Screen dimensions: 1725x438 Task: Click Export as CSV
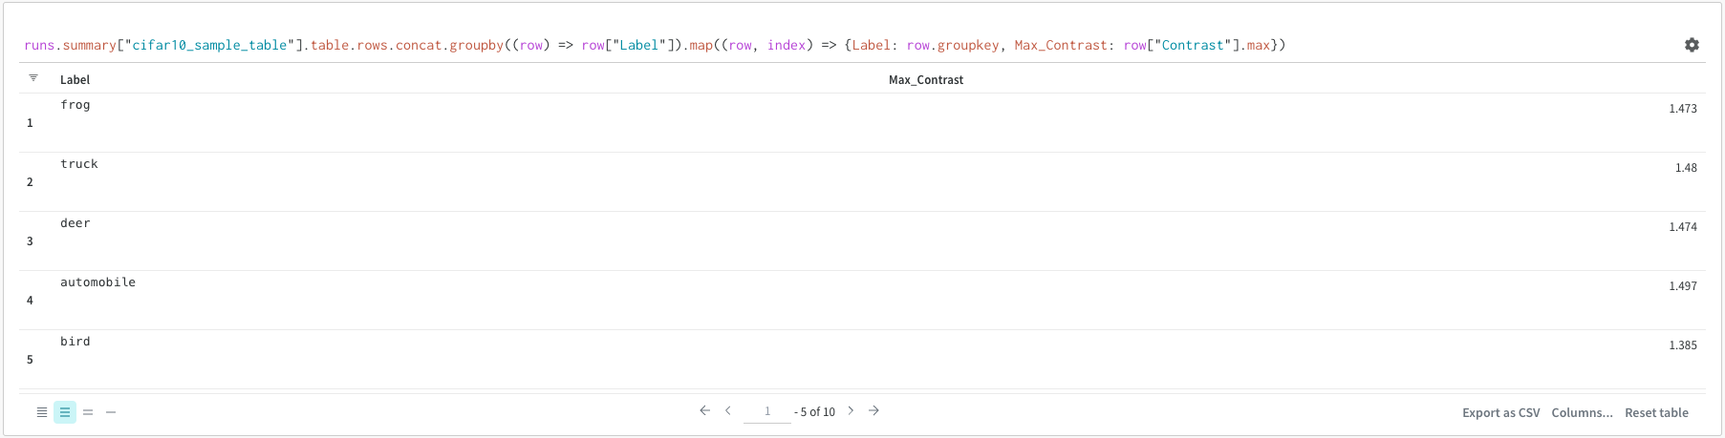pyautogui.click(x=1500, y=413)
